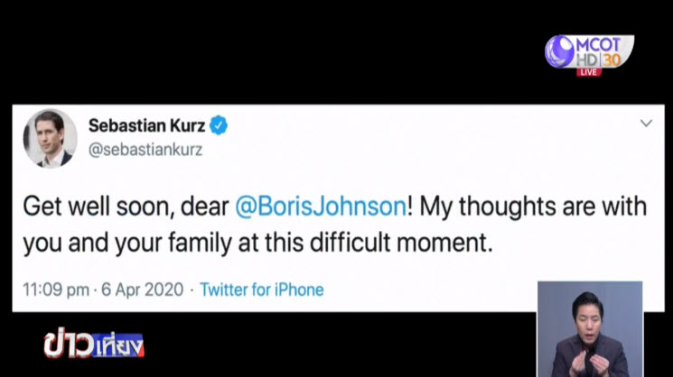The image size is (673, 377).
Task: Select the sign language interpreter inset
Action: coord(589,328)
